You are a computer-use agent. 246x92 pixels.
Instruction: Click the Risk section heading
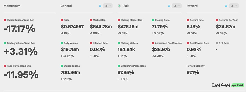pos(126,6)
